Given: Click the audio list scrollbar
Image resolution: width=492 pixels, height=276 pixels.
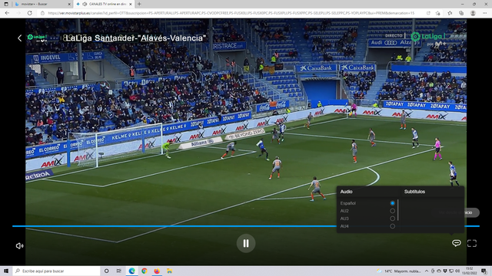Looking at the screenshot, I should pos(398,210).
